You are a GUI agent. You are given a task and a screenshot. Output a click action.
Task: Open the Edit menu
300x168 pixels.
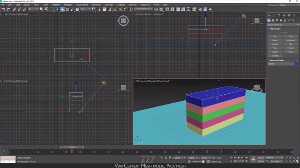click(10, 5)
